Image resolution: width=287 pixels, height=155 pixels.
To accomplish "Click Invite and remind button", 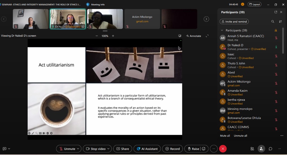I will tap(234, 21).
